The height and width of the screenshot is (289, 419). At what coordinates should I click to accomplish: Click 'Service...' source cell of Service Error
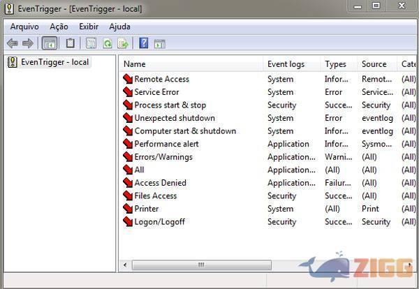(x=377, y=92)
